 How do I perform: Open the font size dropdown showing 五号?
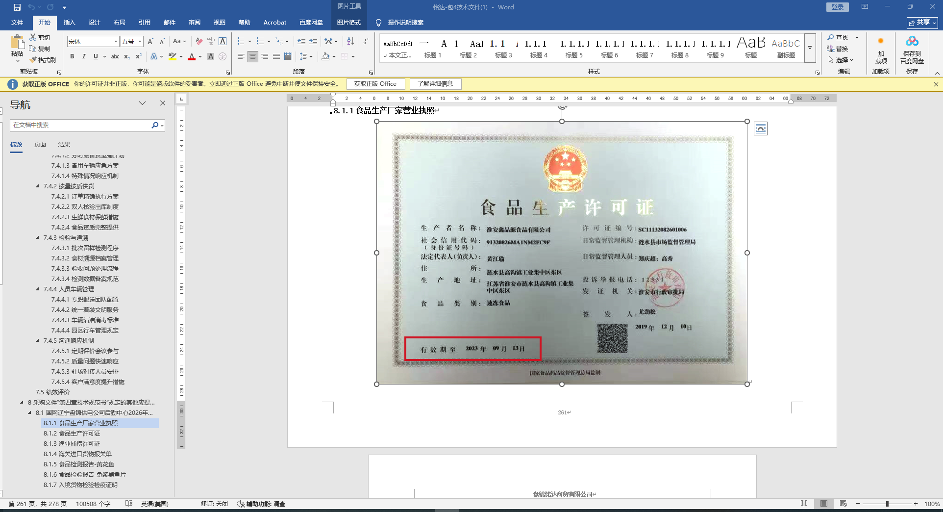tap(140, 42)
